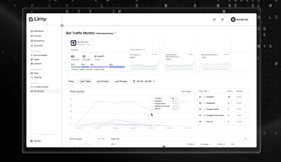Click the AI traffic monitor gauge icon
The image size is (281, 162).
coord(32,87)
